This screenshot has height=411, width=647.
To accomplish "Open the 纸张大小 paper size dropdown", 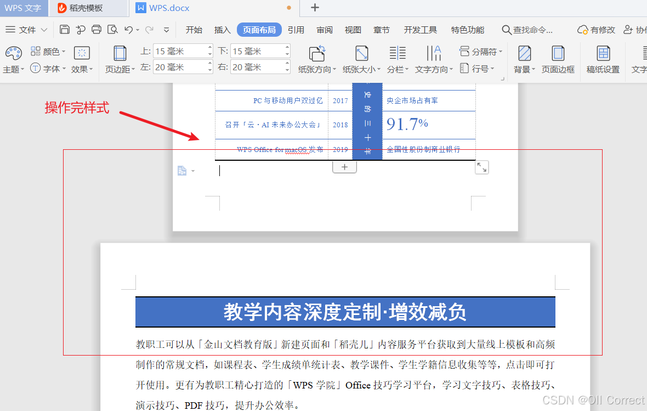I will click(361, 59).
